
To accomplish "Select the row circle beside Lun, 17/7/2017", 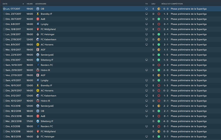I will (4, 9).
